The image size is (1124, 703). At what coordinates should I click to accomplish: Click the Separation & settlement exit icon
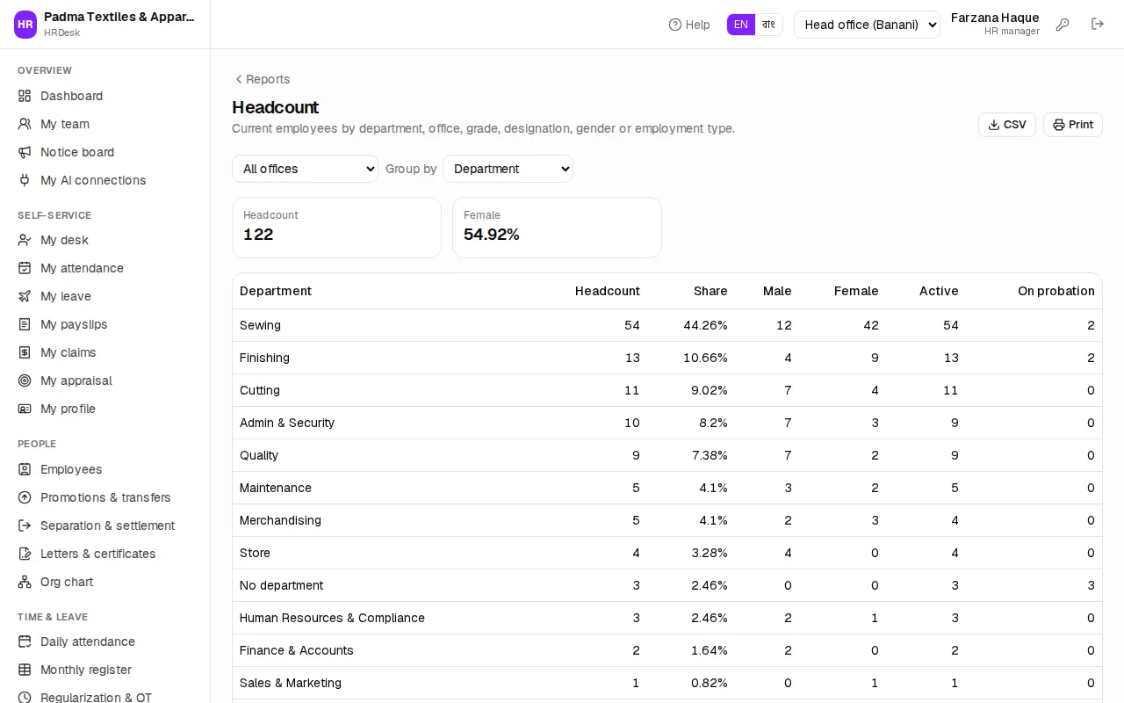(x=25, y=525)
